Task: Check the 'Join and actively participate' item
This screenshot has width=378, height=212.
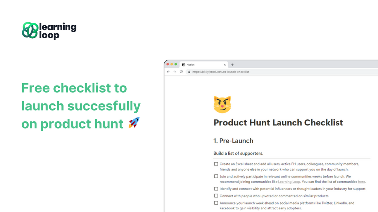Action: [216, 176]
